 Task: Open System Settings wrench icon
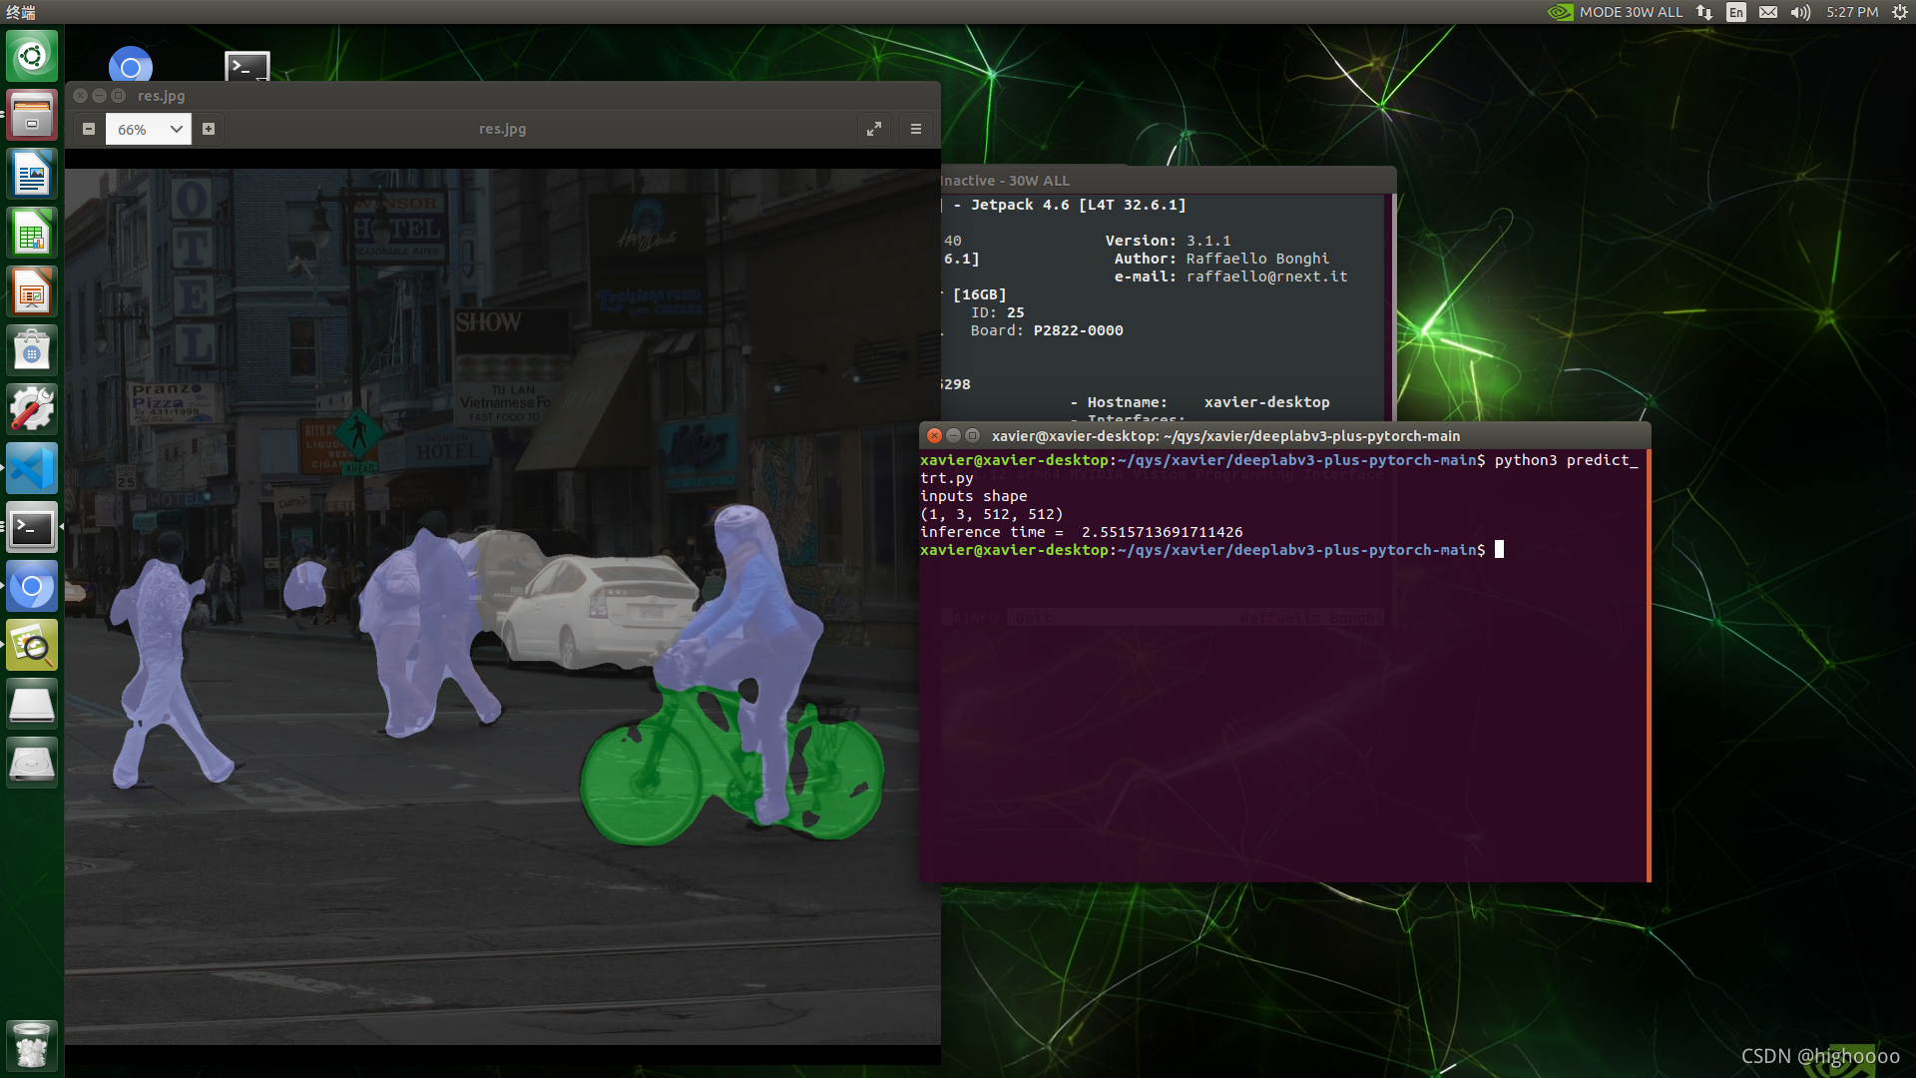32,409
